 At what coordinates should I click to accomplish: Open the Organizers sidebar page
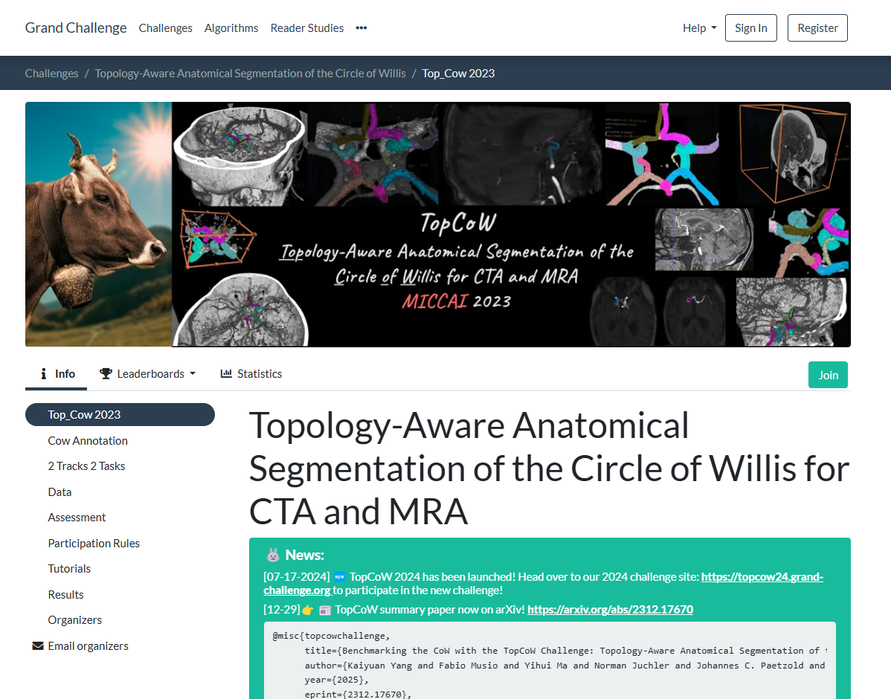75,620
